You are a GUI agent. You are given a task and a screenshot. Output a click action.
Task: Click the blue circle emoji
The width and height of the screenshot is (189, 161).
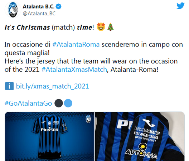(x=68, y=103)
